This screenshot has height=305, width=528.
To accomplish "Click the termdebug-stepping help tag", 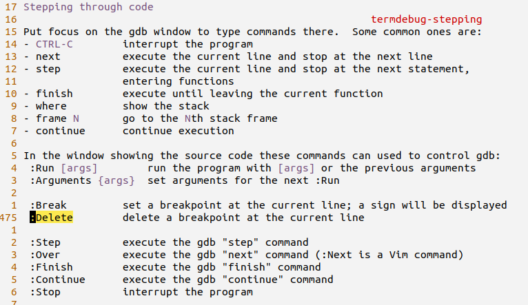I will coord(426,19).
